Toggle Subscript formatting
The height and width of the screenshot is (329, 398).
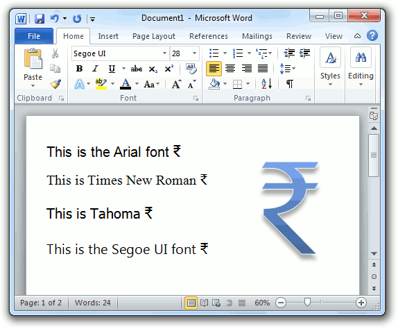coord(153,69)
